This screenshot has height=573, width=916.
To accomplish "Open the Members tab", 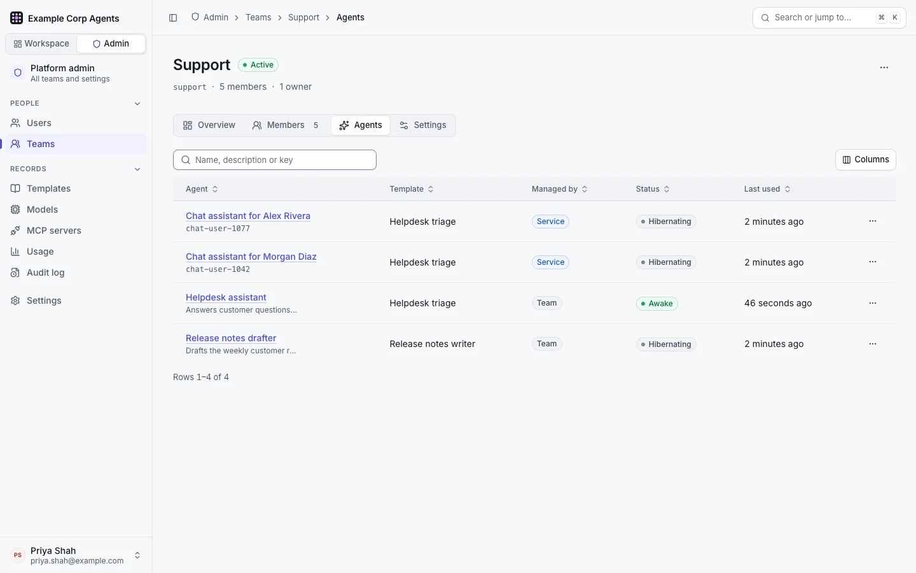I will (x=286, y=125).
